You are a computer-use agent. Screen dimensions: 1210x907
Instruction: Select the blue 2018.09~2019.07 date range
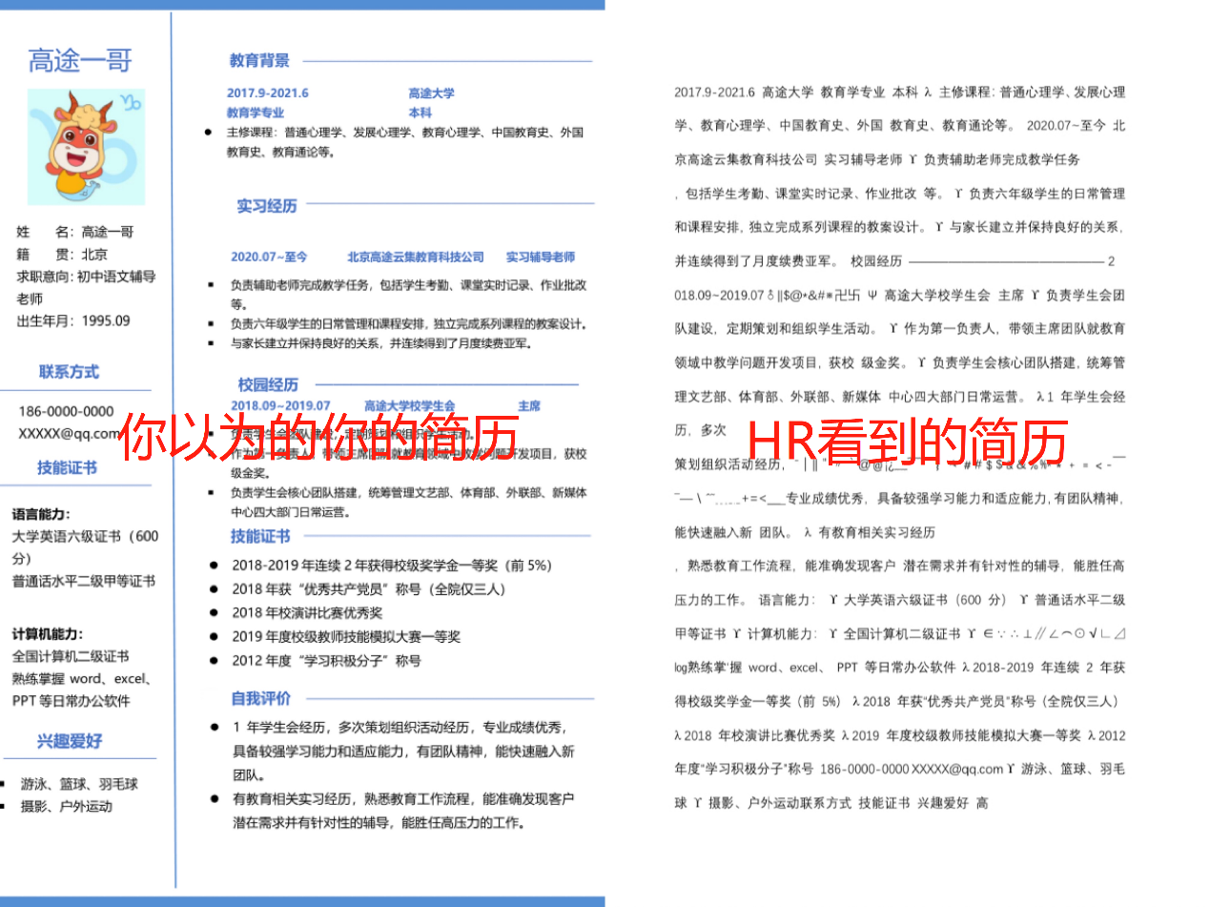(x=278, y=406)
